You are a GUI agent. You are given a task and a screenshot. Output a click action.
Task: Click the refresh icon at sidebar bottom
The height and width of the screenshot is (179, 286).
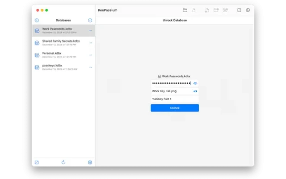[63, 162]
